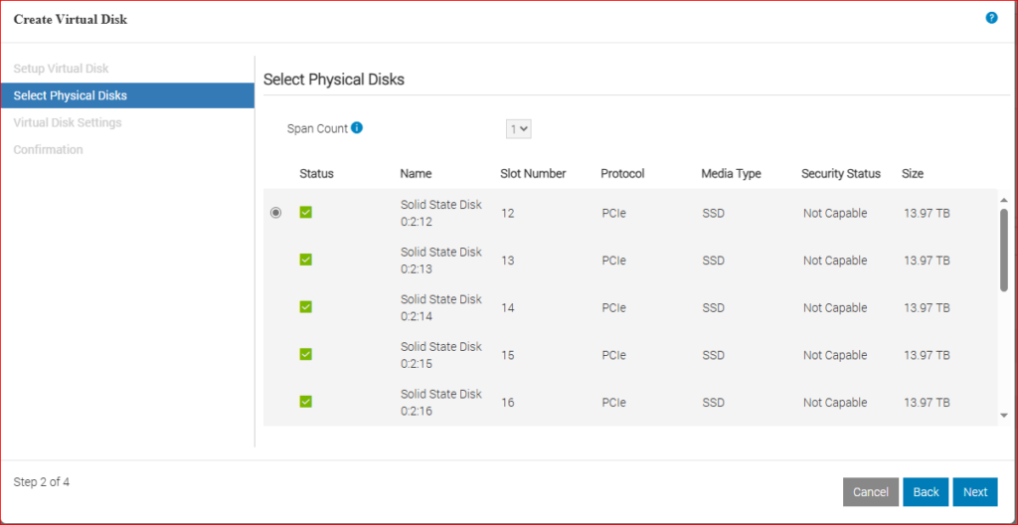Click the Slot Number column header
The image size is (1018, 525).
click(x=533, y=173)
